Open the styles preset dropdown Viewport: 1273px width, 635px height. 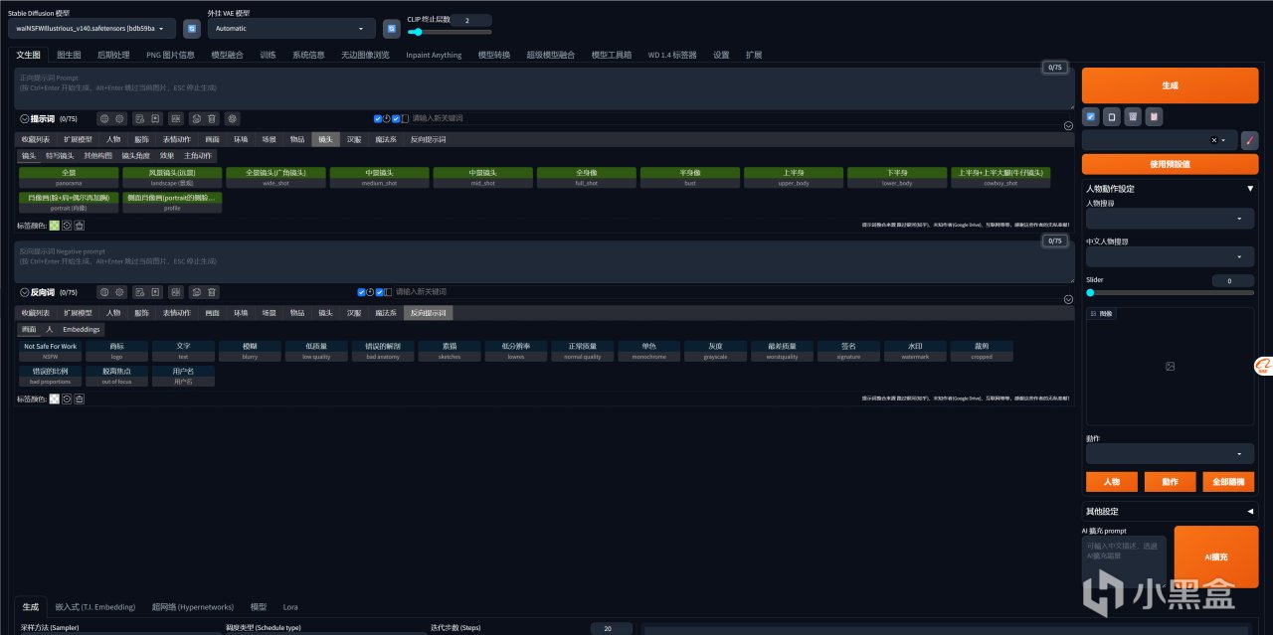(1160, 140)
